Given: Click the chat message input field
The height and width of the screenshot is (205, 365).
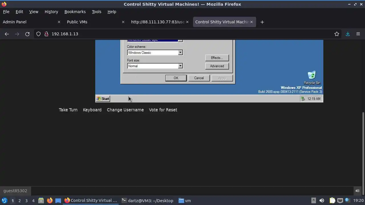Looking at the screenshot, I should point(192,191).
